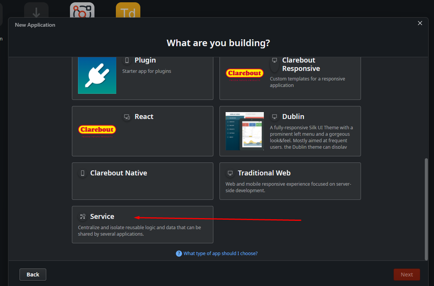This screenshot has height=286, width=434.
Task: Select the Service description text
Action: pyautogui.click(x=140, y=231)
